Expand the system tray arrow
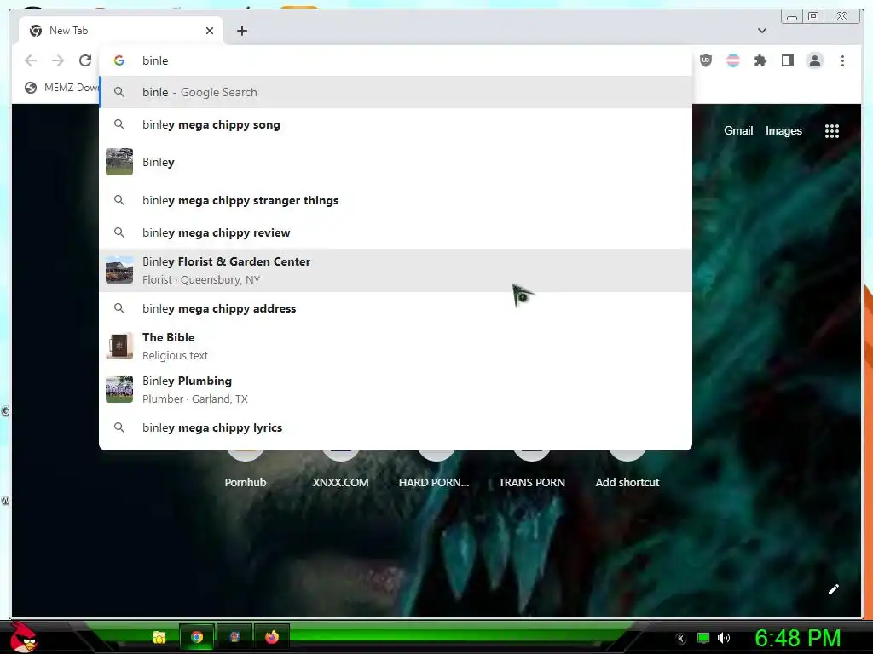 coord(681,639)
